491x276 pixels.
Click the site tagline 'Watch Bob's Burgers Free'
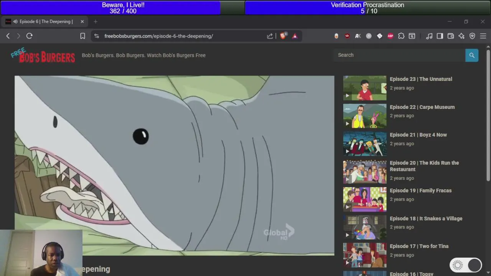176,55
